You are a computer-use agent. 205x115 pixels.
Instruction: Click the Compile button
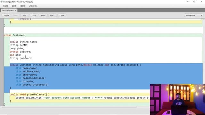[6, 15]
